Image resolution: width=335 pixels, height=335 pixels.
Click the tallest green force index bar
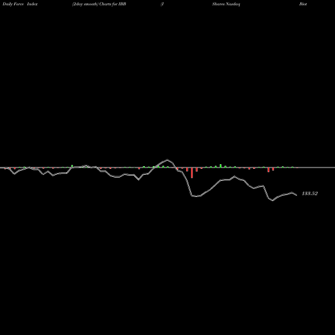click(x=220, y=166)
